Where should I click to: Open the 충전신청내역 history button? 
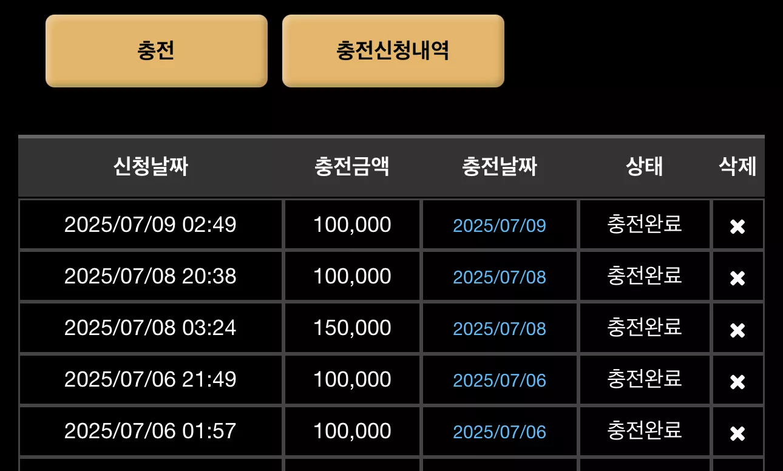pos(393,51)
